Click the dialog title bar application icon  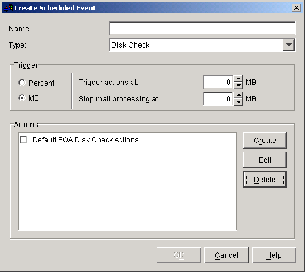9,8
